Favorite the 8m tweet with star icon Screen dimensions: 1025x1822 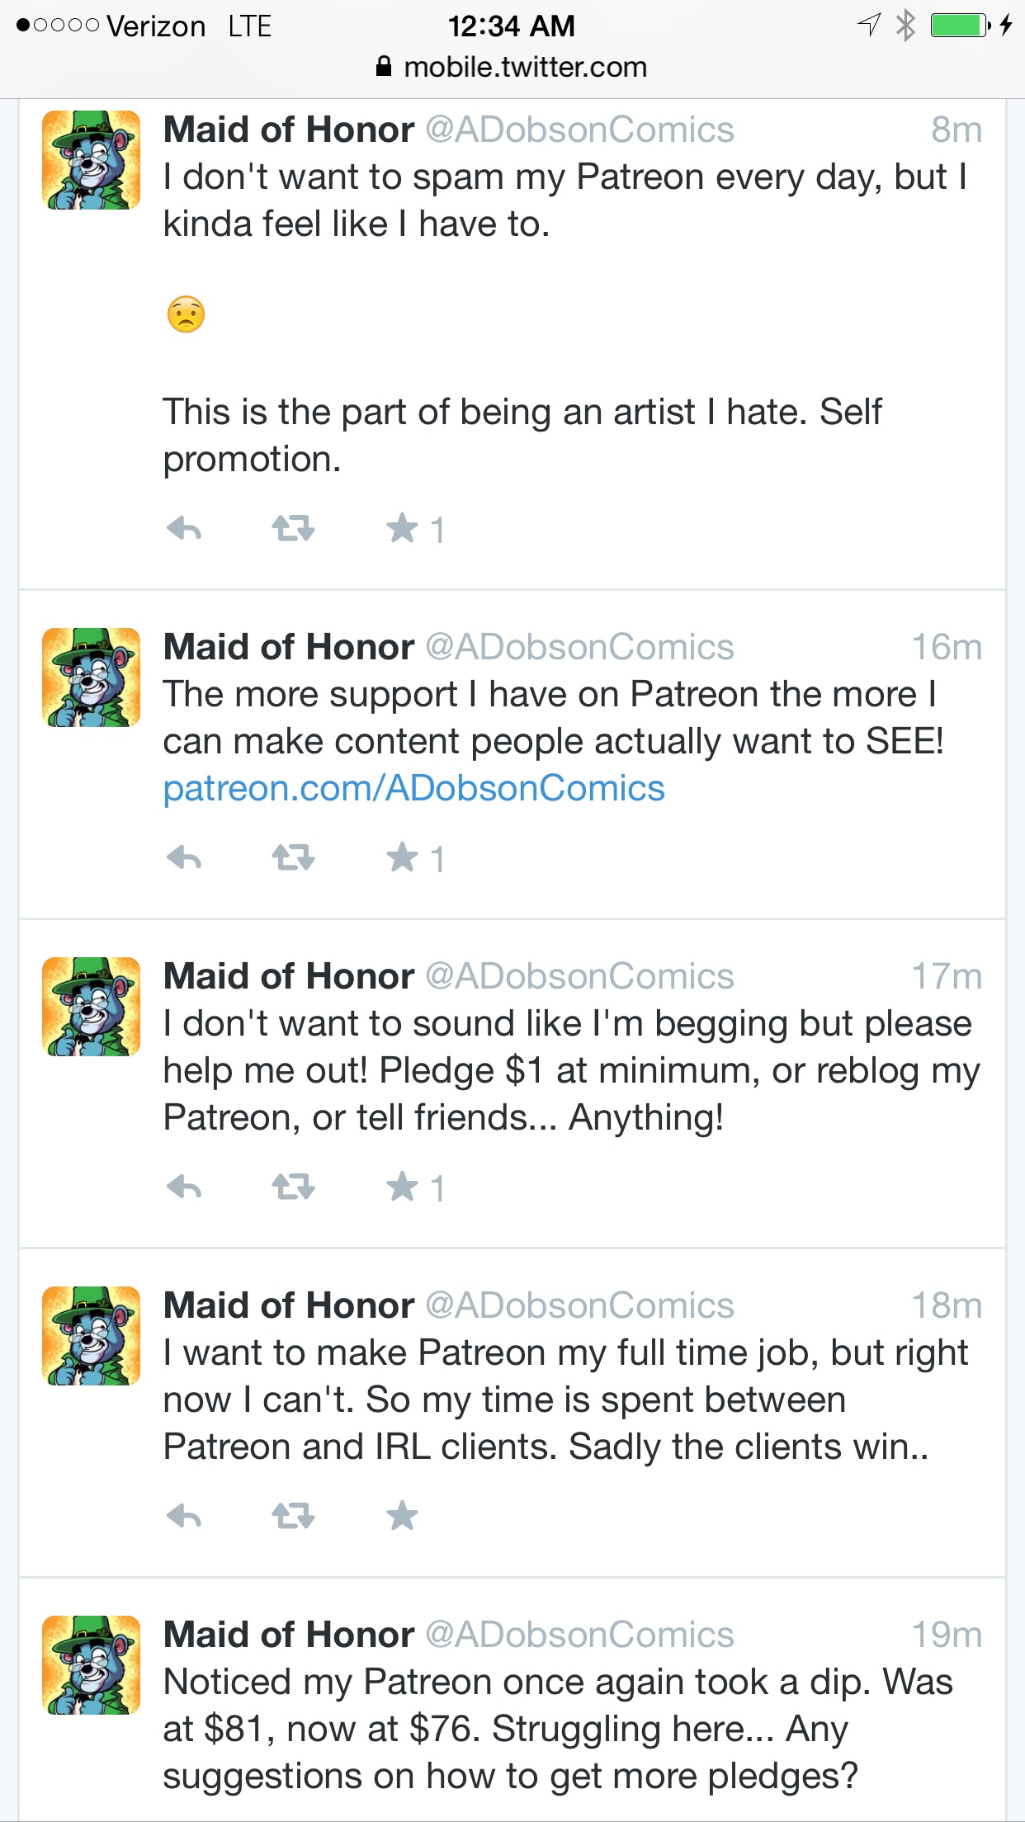(x=403, y=528)
